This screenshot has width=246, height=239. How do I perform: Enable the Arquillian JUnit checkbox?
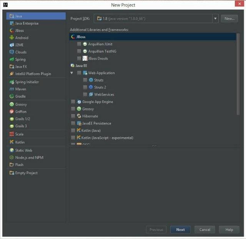click(x=79, y=44)
